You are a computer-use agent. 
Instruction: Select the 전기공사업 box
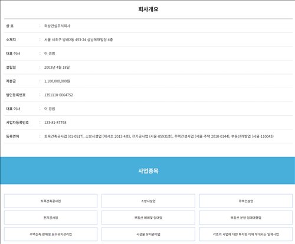click(x=51, y=218)
